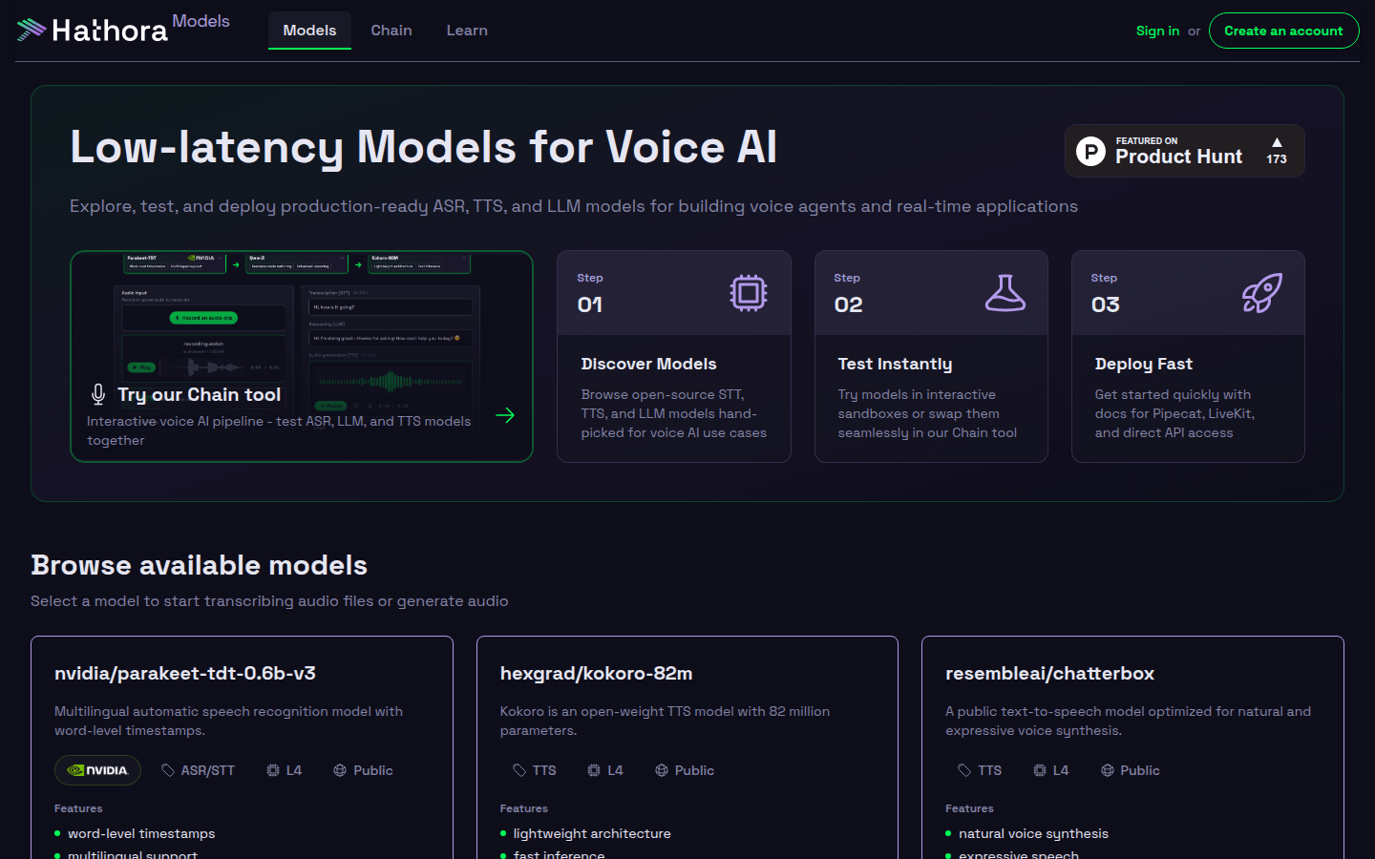Click the globe icon on the kokoro-82m card
The image size is (1375, 859).
click(x=661, y=770)
